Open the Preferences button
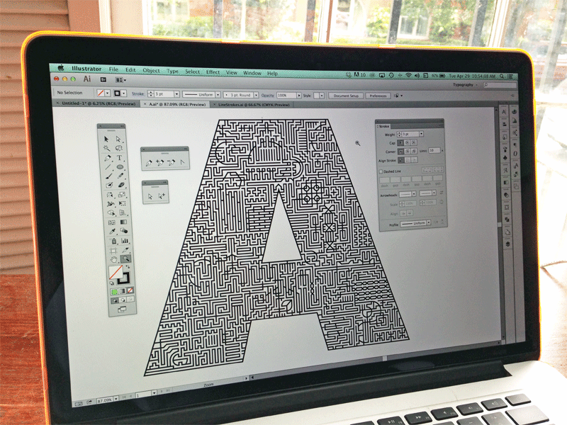 pos(380,94)
